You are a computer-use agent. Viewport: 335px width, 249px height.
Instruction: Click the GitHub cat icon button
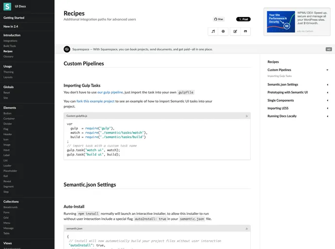tap(245, 31)
